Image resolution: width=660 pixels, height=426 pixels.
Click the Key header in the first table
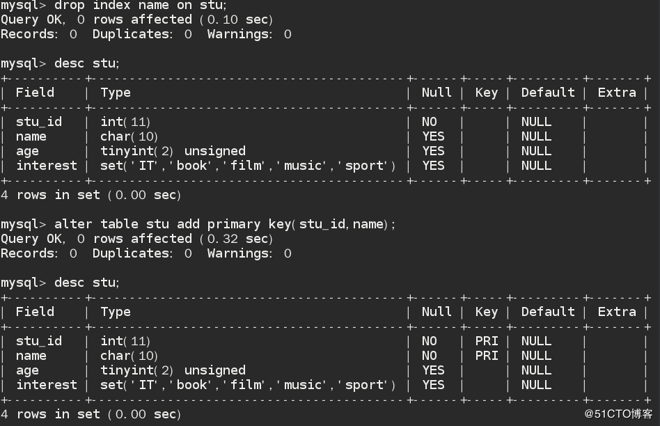click(487, 93)
